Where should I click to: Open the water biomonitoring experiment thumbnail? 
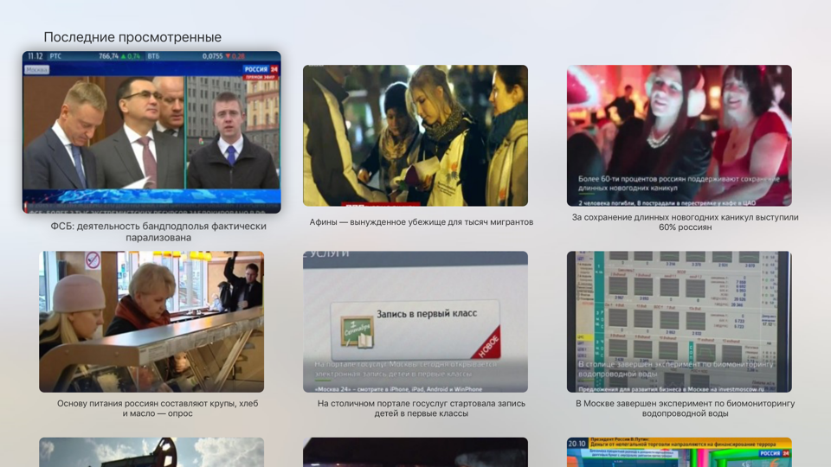tap(680, 322)
